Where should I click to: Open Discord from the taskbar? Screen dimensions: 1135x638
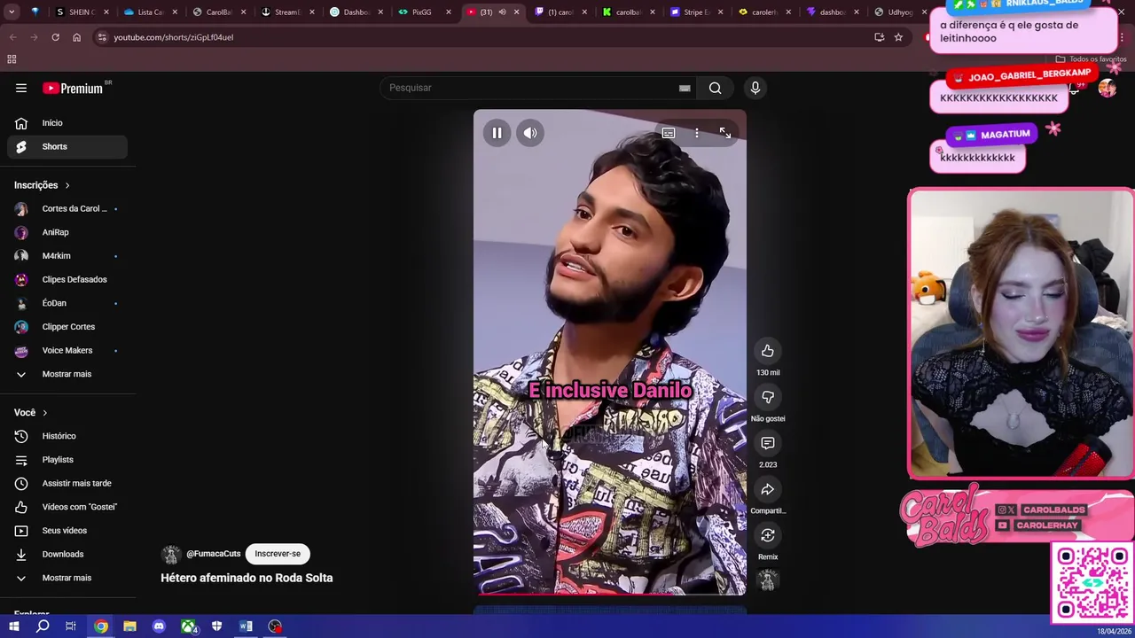(x=159, y=626)
